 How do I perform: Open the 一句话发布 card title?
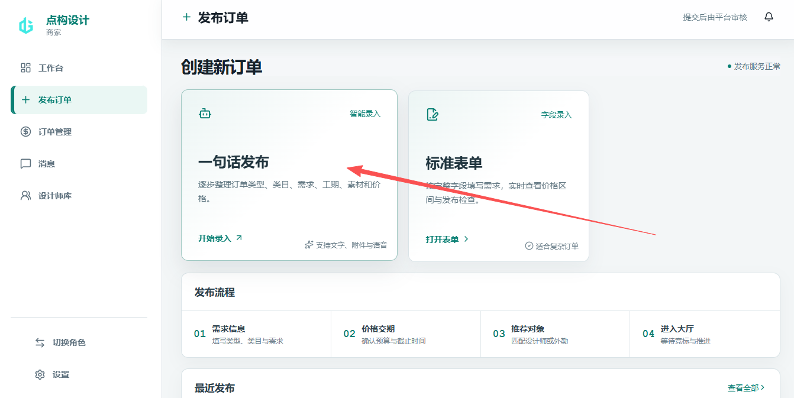pyautogui.click(x=233, y=162)
